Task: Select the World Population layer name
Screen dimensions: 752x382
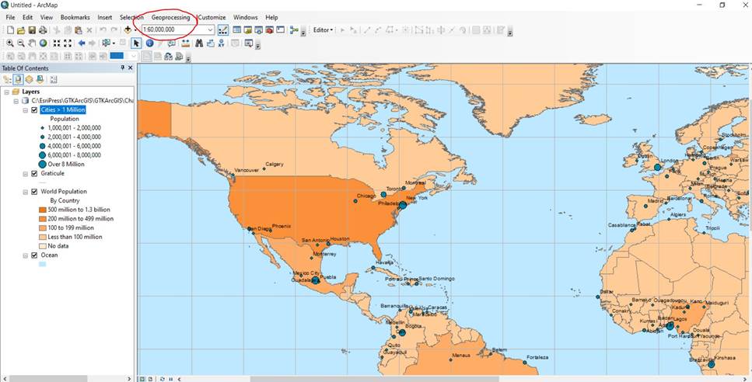Action: [x=64, y=192]
